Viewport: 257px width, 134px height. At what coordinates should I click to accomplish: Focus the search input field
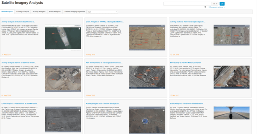pos(188,4)
